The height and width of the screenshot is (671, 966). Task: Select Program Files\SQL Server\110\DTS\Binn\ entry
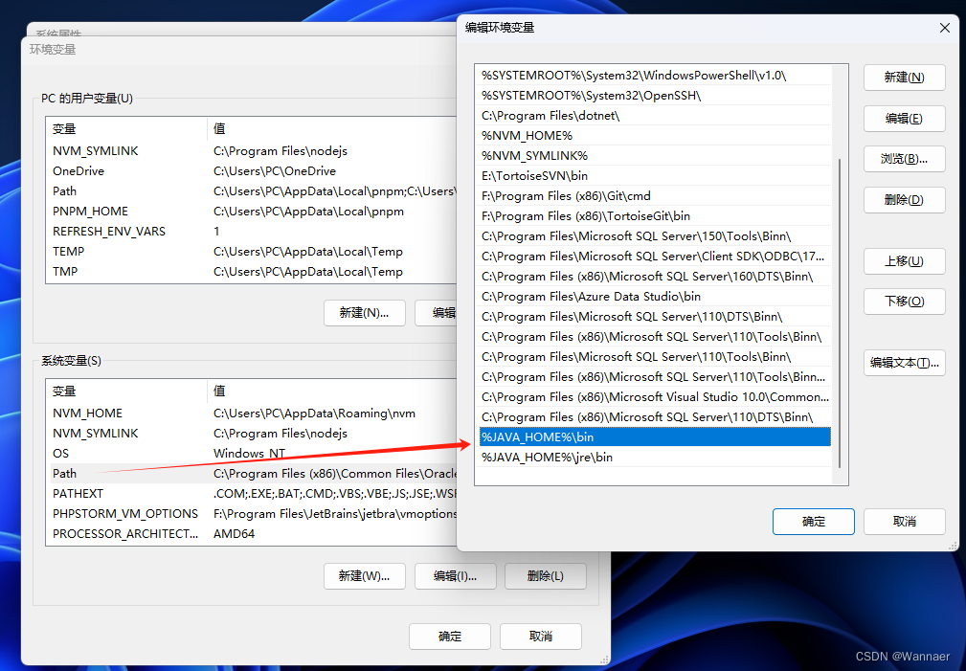(655, 317)
